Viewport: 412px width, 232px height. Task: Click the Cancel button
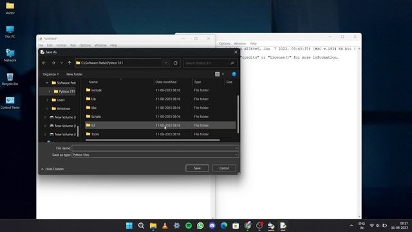pos(224,168)
